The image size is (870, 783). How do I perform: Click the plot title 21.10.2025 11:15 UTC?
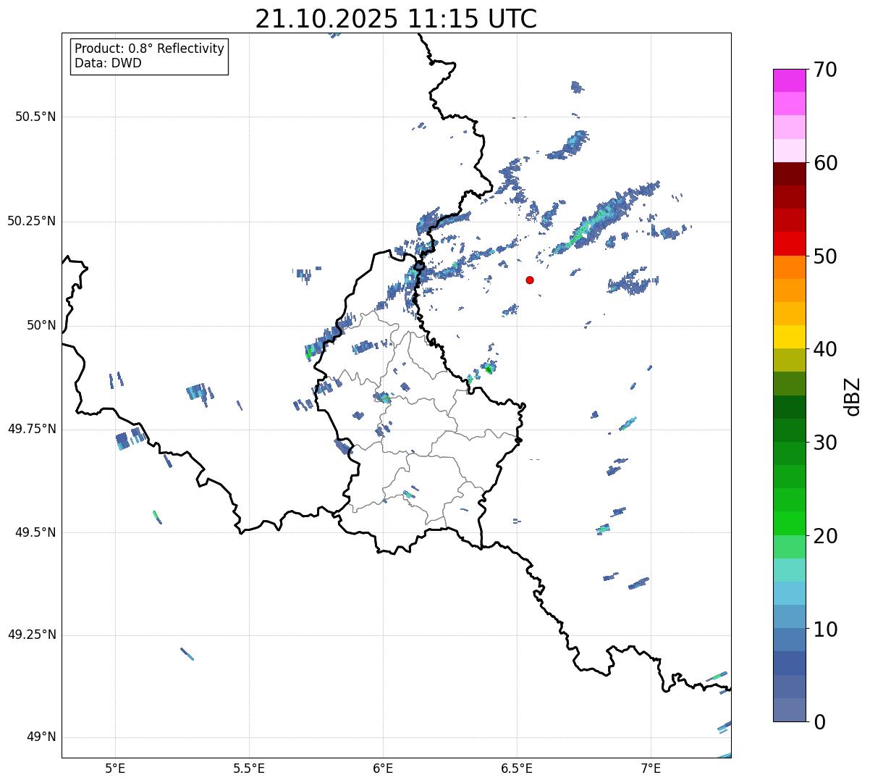click(396, 19)
